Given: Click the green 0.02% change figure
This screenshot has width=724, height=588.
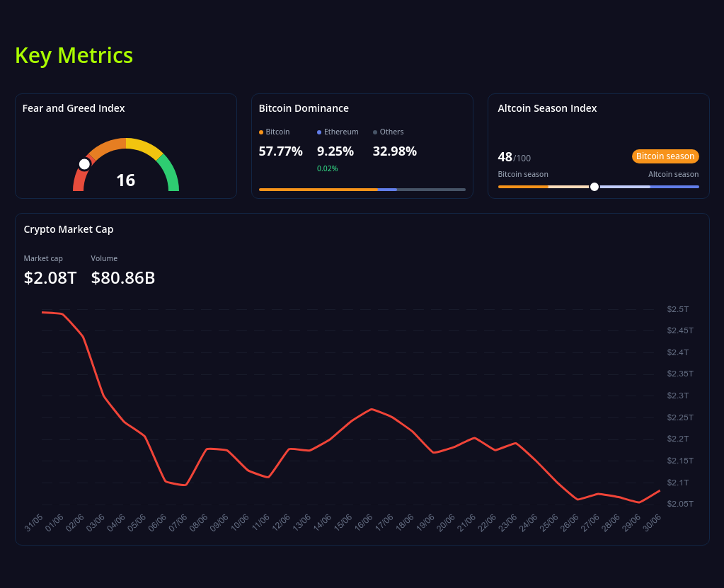Looking at the screenshot, I should (x=327, y=168).
